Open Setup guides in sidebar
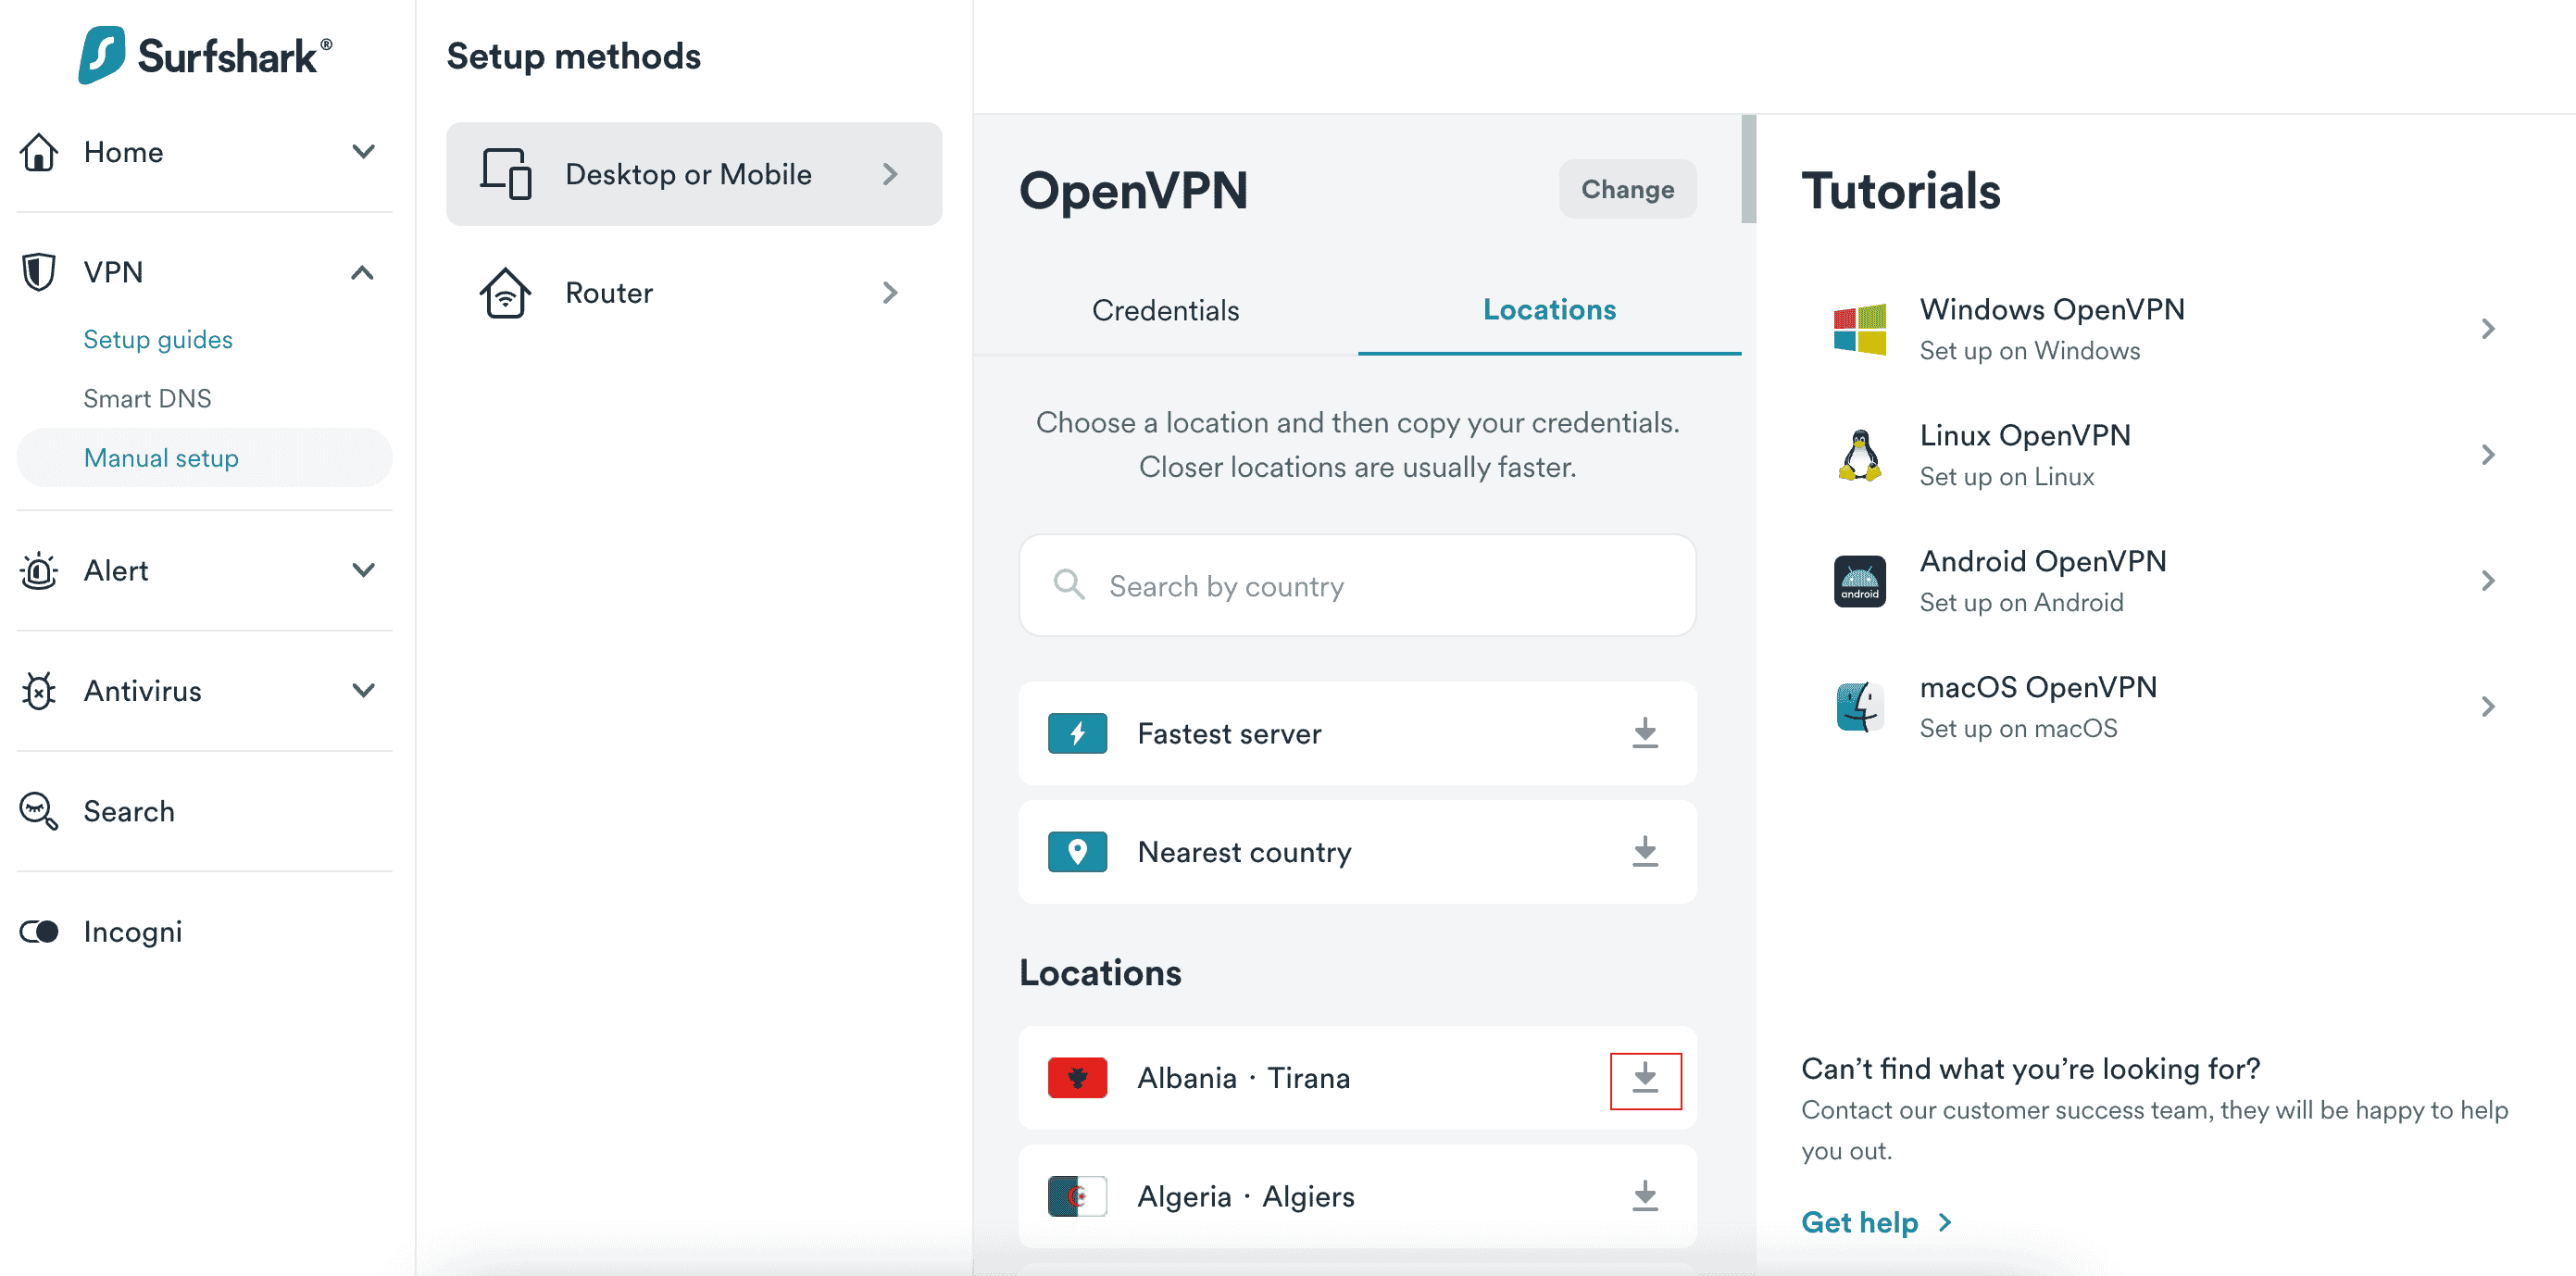 (158, 339)
